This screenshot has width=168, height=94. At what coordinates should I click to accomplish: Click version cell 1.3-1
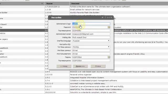(x=47, y=90)
